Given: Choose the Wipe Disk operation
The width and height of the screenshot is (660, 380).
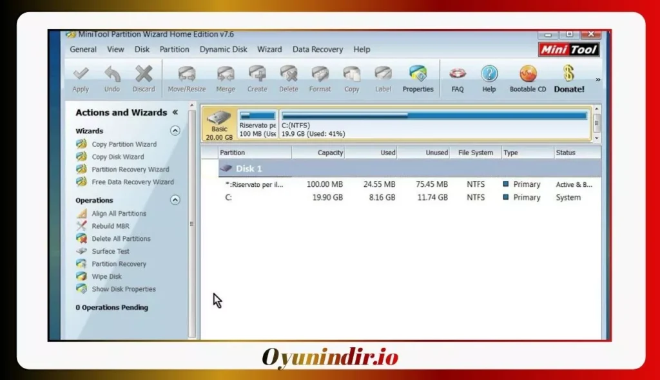Looking at the screenshot, I should point(106,276).
